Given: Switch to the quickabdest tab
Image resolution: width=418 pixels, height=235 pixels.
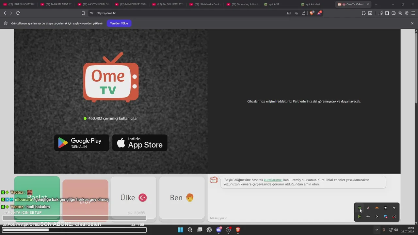Looking at the screenshot, I should coord(316,4).
